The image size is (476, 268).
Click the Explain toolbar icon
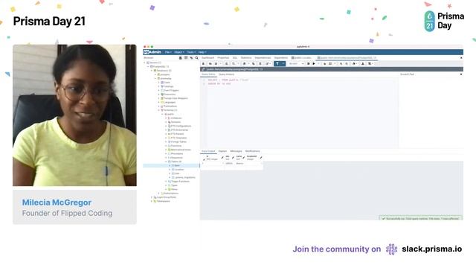click(324, 63)
